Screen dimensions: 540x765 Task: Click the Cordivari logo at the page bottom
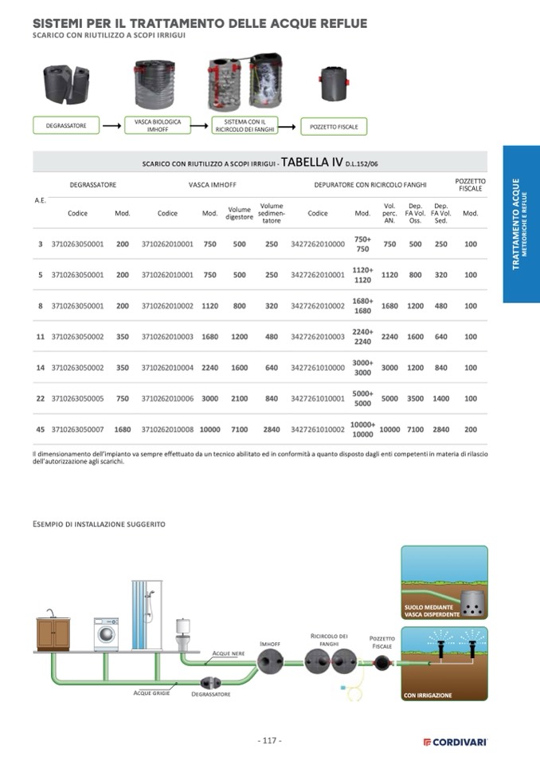pyautogui.click(x=455, y=742)
